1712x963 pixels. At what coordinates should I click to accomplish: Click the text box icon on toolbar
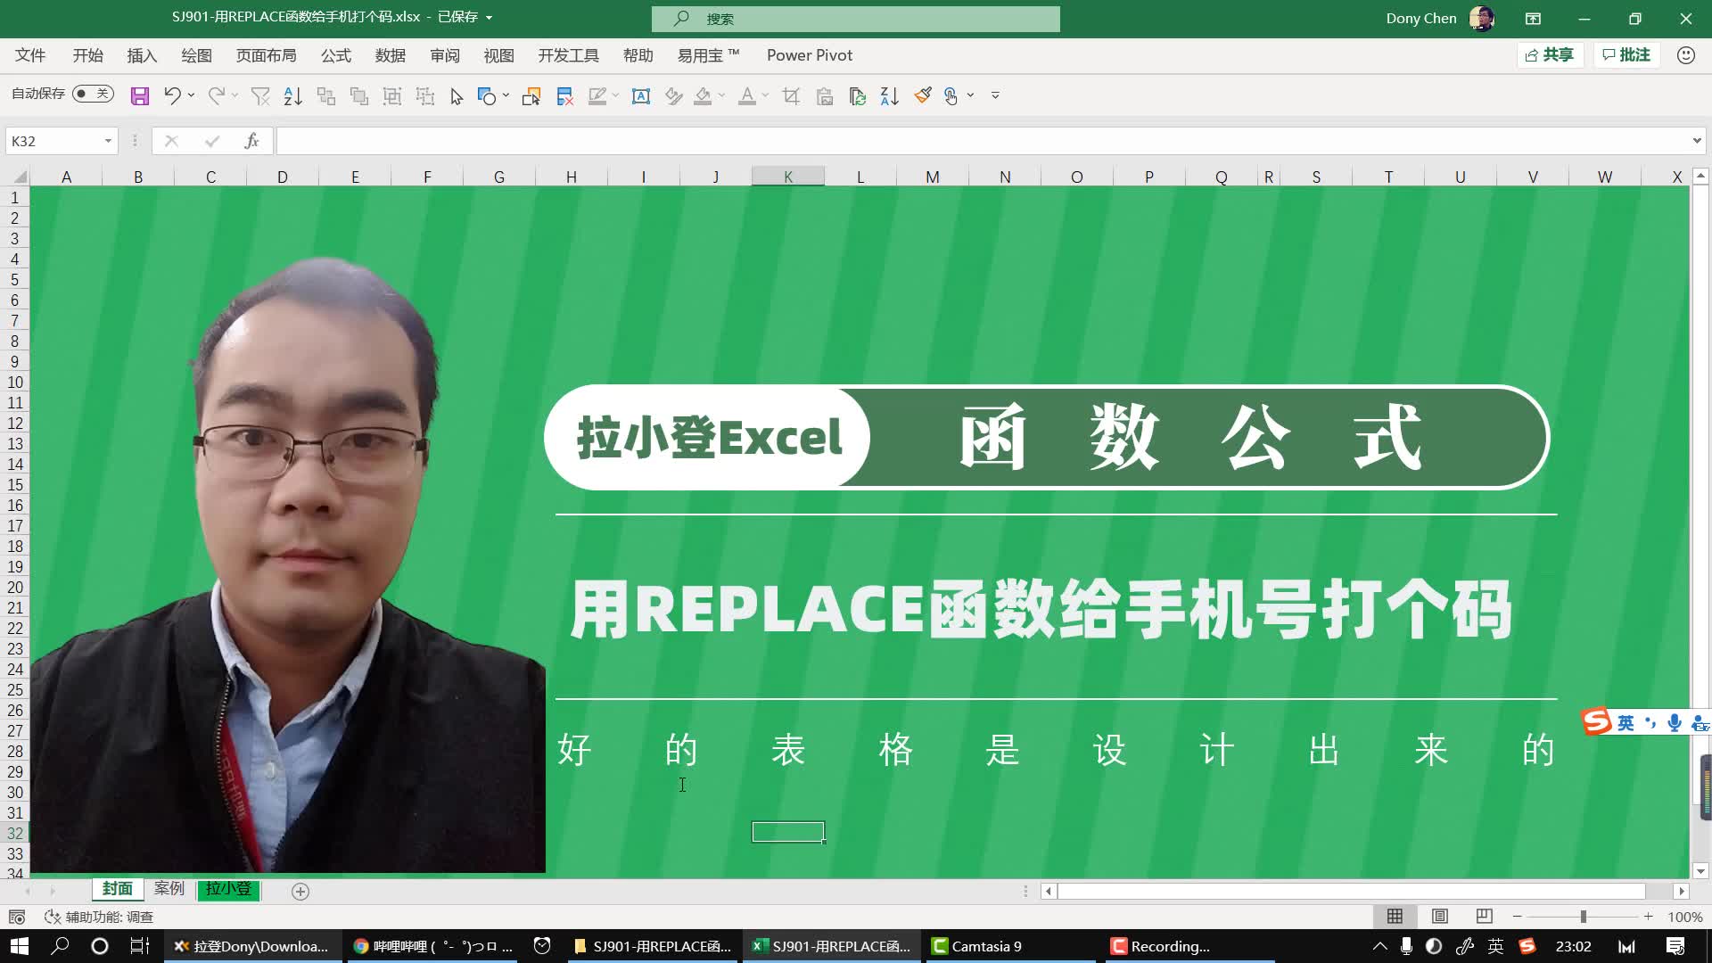pos(641,95)
